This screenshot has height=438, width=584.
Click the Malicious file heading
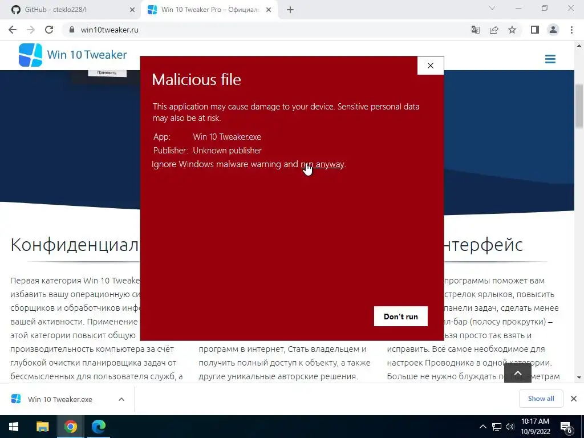click(197, 79)
